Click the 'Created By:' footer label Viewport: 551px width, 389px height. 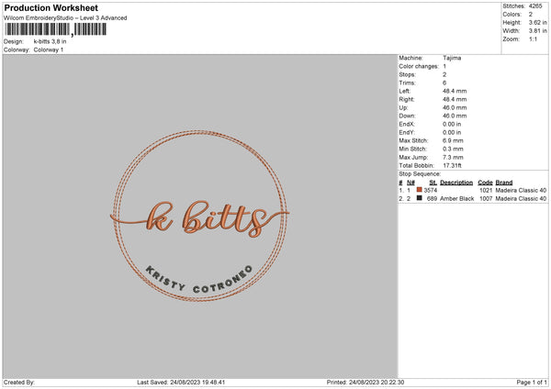coord(19,383)
